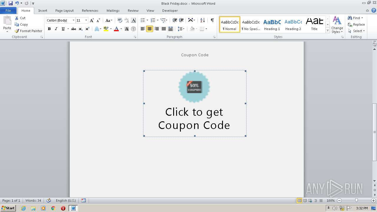This screenshot has height=212, width=377.
Task: Click the Undo arrow in quick access toolbar
Action: pos(17,3)
